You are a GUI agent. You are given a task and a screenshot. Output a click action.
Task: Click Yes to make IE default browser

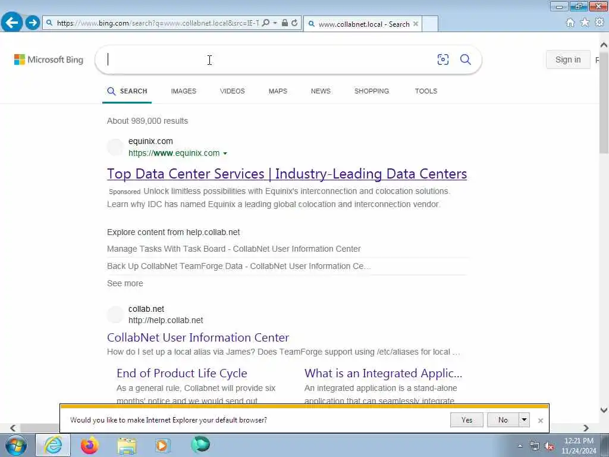(466, 420)
